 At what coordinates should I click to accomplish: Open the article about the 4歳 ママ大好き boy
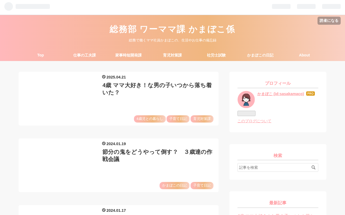[x=157, y=89]
